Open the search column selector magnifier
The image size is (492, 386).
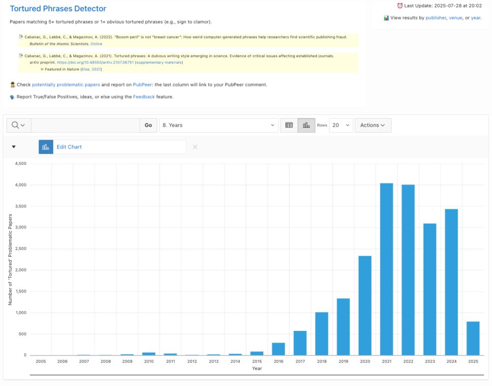point(19,125)
